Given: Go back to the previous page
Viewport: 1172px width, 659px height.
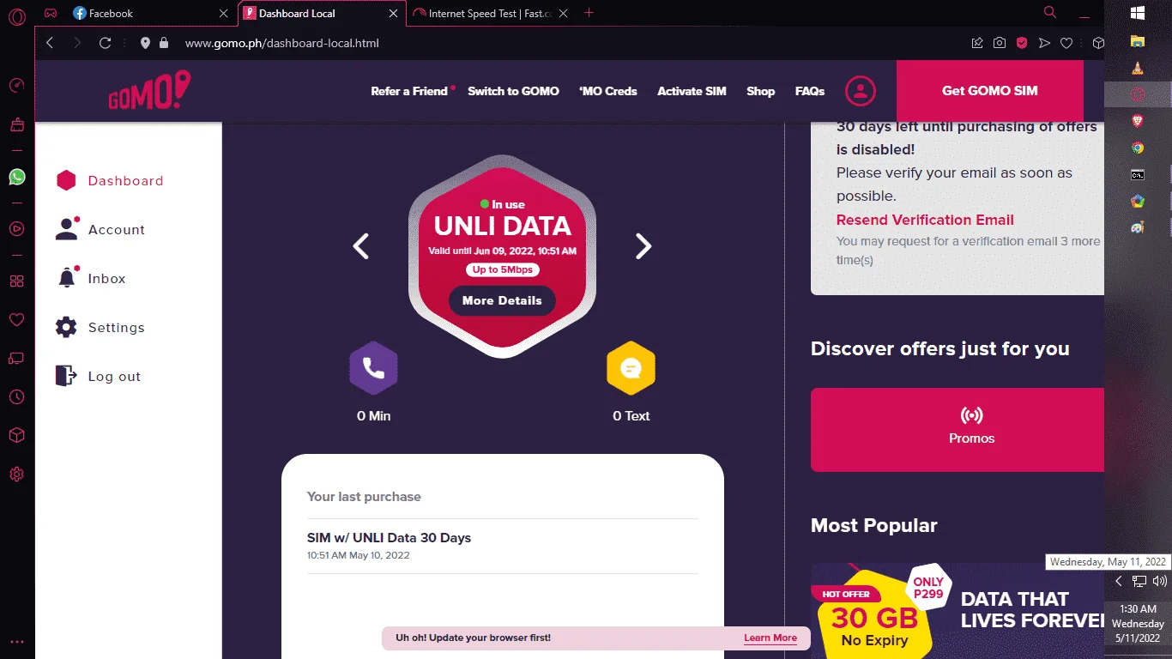Looking at the screenshot, I should 50,43.
